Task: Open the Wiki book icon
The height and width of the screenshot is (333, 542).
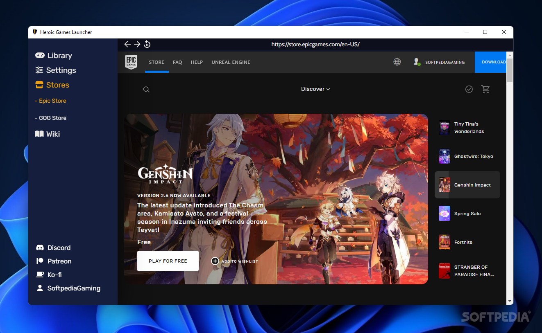Action: click(x=39, y=134)
